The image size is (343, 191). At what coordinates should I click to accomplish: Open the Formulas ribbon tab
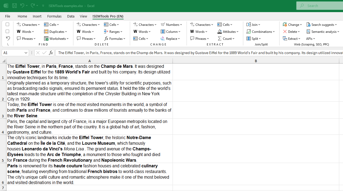point(54,16)
